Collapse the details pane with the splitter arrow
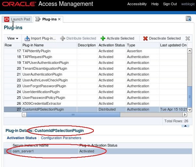196x167 pixels. coord(185,126)
